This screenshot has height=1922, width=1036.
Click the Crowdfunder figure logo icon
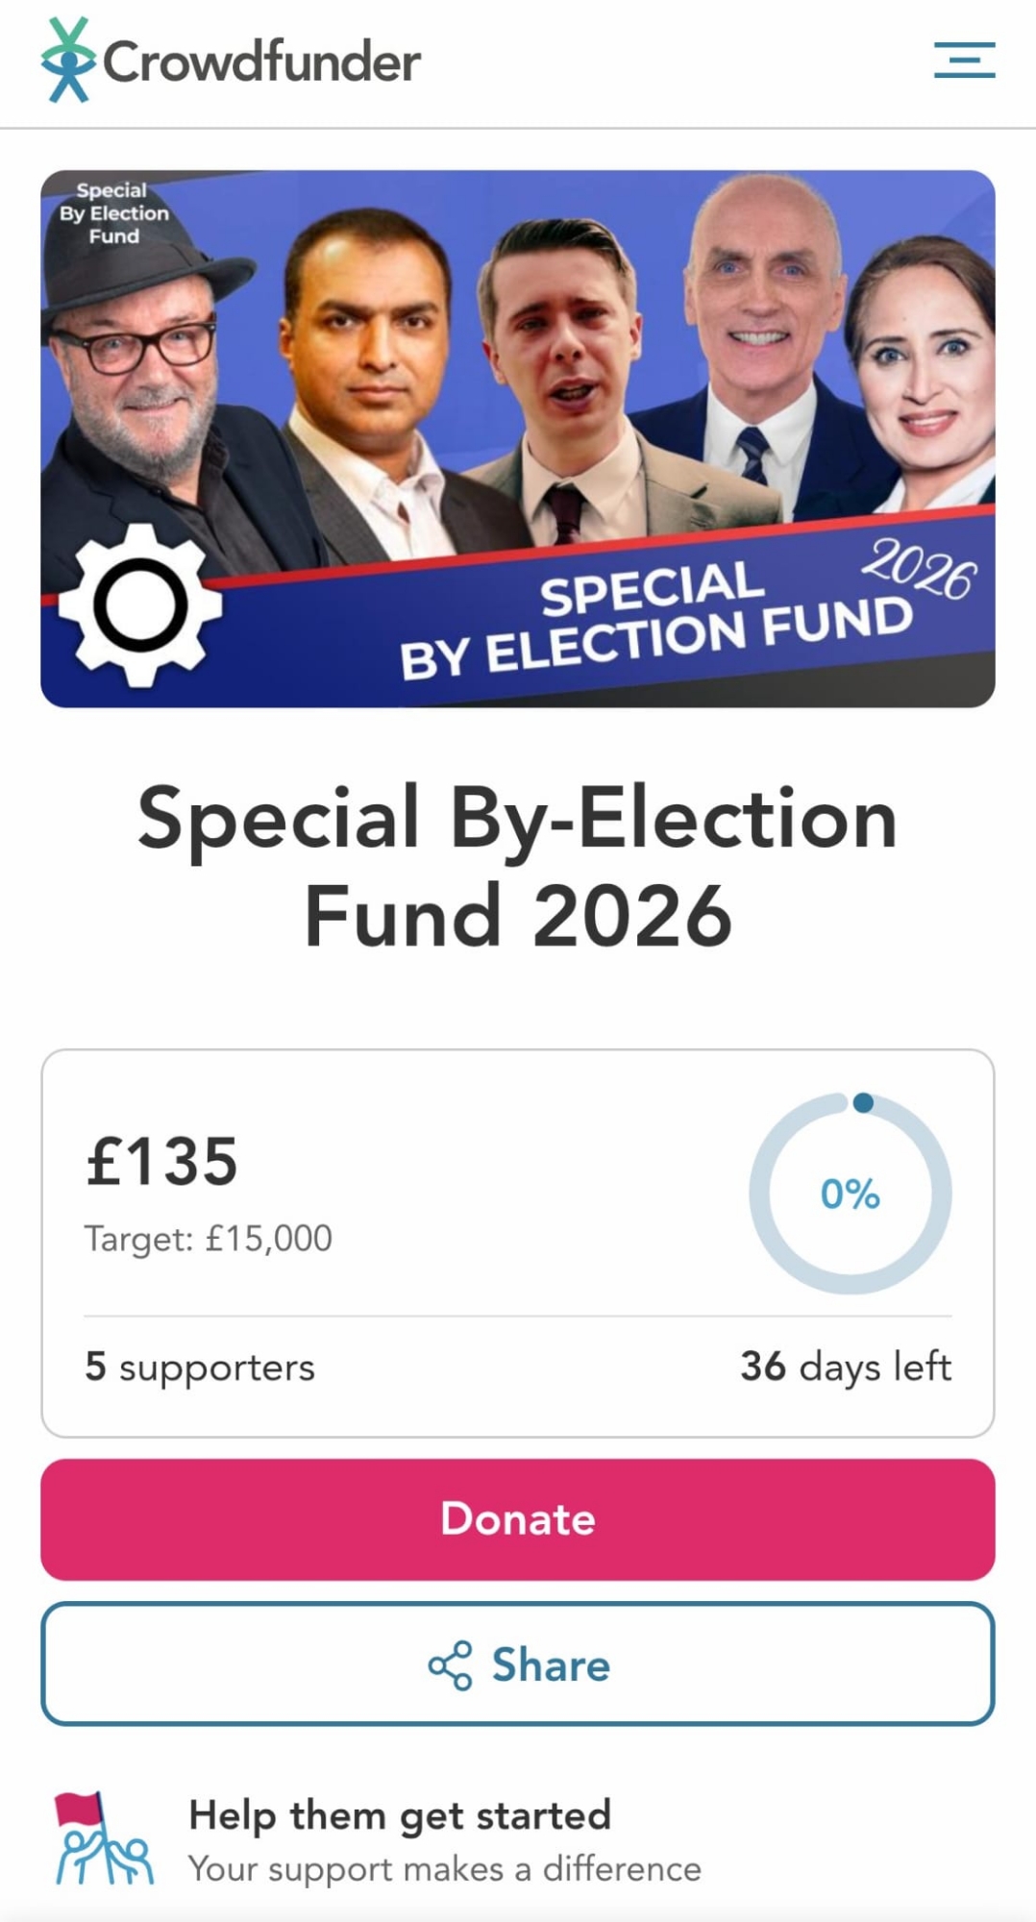click(67, 61)
